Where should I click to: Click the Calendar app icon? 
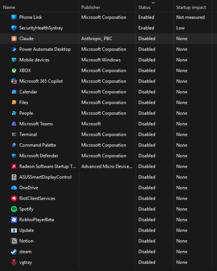14,92
